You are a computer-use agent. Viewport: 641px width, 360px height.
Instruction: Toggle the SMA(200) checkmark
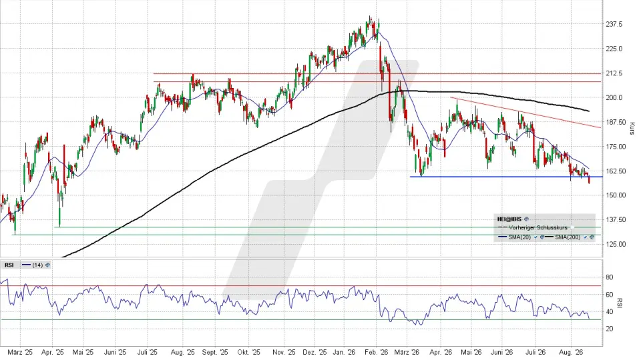tap(585, 237)
